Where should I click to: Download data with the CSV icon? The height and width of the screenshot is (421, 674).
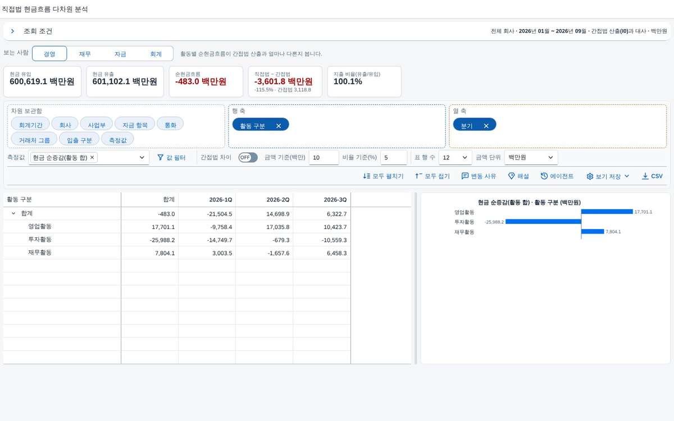(x=645, y=176)
